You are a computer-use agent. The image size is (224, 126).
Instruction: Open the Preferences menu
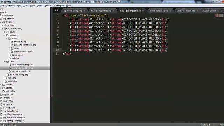(59, 6)
